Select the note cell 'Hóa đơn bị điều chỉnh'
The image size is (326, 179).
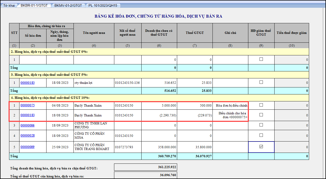[x=230, y=106]
